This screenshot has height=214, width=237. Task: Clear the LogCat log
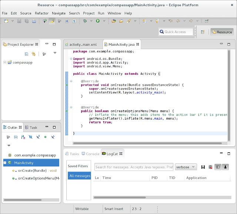[210, 167]
